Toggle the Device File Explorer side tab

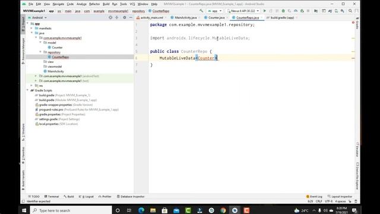357,176
